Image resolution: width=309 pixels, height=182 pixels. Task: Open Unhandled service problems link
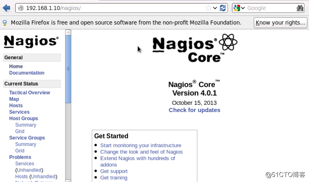29,170
